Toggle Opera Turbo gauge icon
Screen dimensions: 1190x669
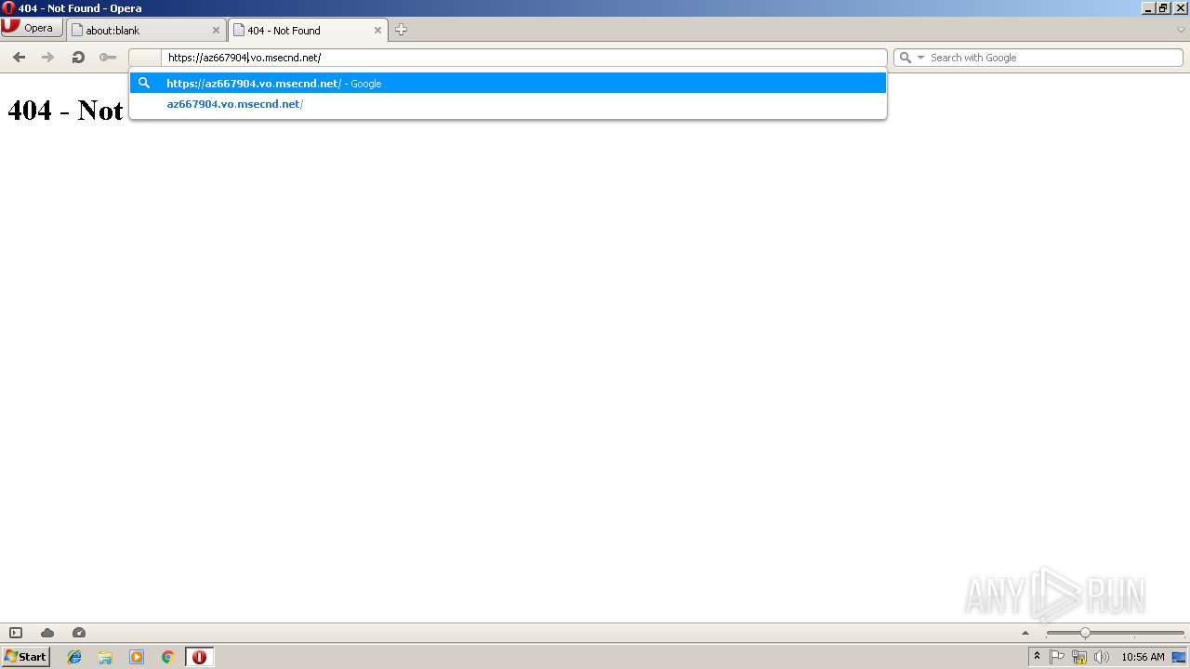79,633
